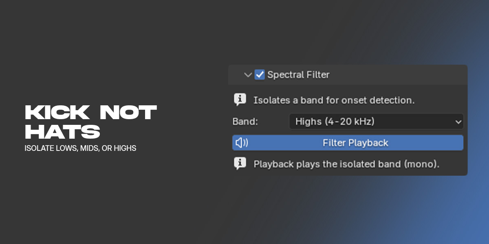Click the 'Isolates a band for onset detection' text
The width and height of the screenshot is (489, 244).
point(334,100)
